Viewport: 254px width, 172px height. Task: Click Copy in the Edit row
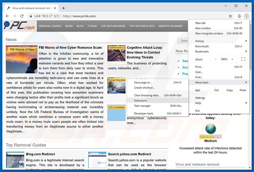pos(230,90)
